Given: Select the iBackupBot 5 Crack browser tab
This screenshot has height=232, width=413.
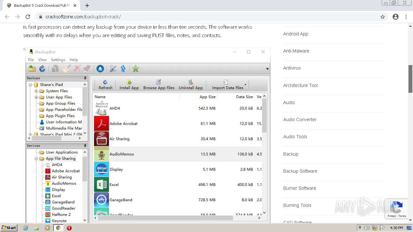Looking at the screenshot, I should (x=41, y=5).
